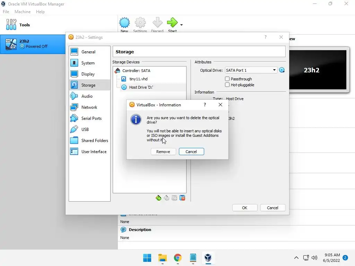Open the System settings page
The image size is (355, 266).
click(x=89, y=63)
